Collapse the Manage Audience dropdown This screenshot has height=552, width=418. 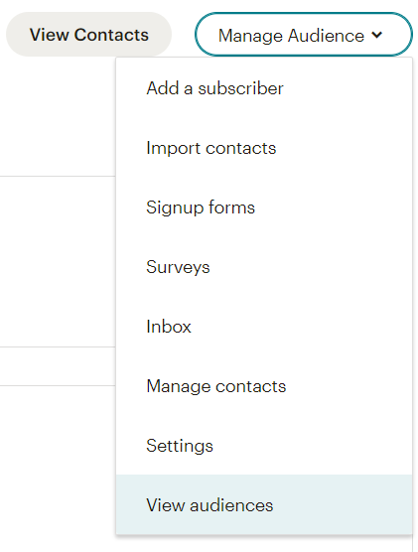tap(303, 35)
